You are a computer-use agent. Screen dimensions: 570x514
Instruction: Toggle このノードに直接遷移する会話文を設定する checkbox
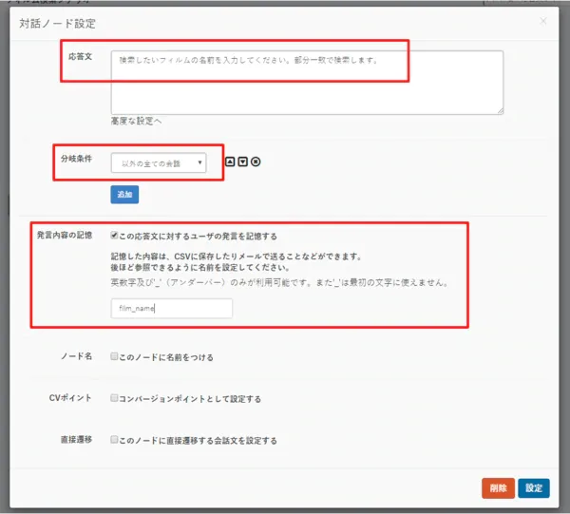[114, 441]
